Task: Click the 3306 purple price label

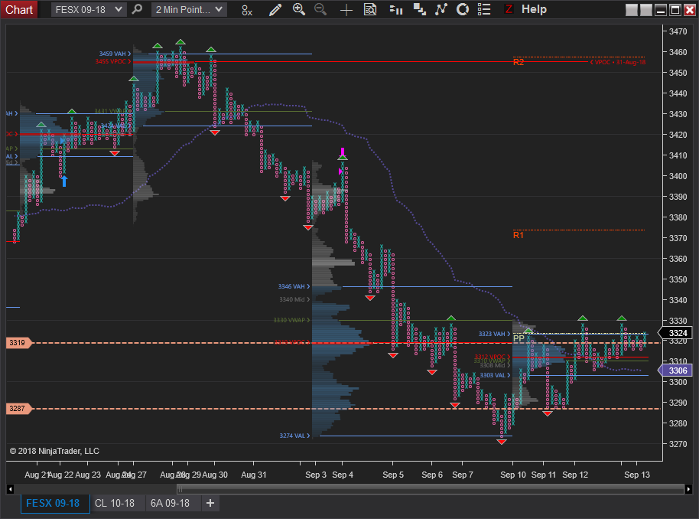Action: (675, 370)
